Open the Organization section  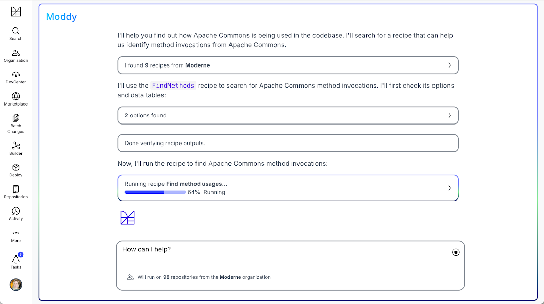(16, 56)
